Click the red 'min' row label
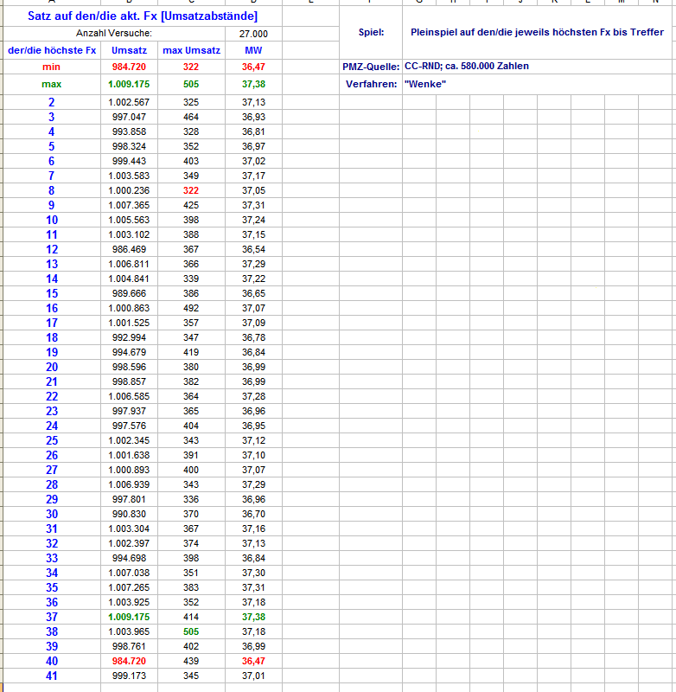 pos(52,67)
